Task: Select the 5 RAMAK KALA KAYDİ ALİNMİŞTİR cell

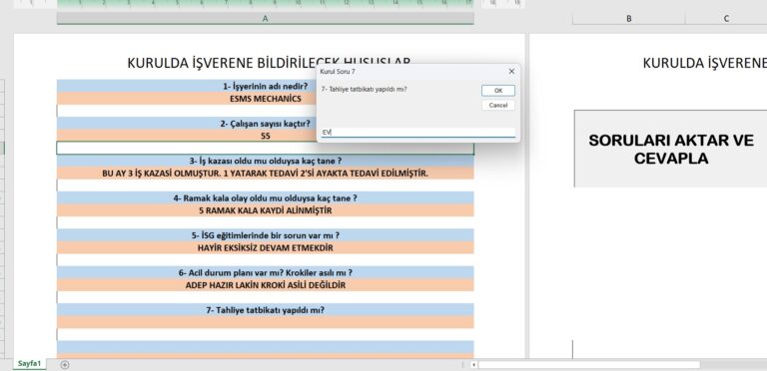Action: tap(265, 210)
